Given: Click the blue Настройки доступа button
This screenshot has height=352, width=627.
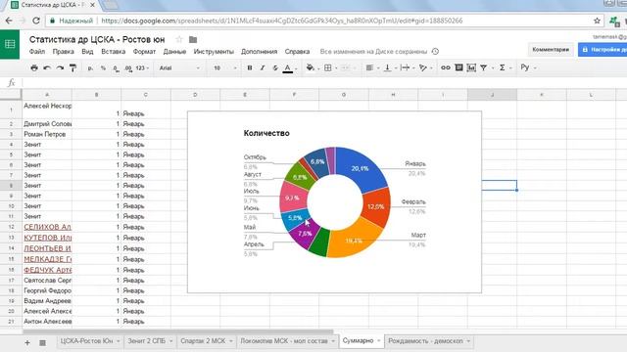Looking at the screenshot, I should tap(603, 50).
